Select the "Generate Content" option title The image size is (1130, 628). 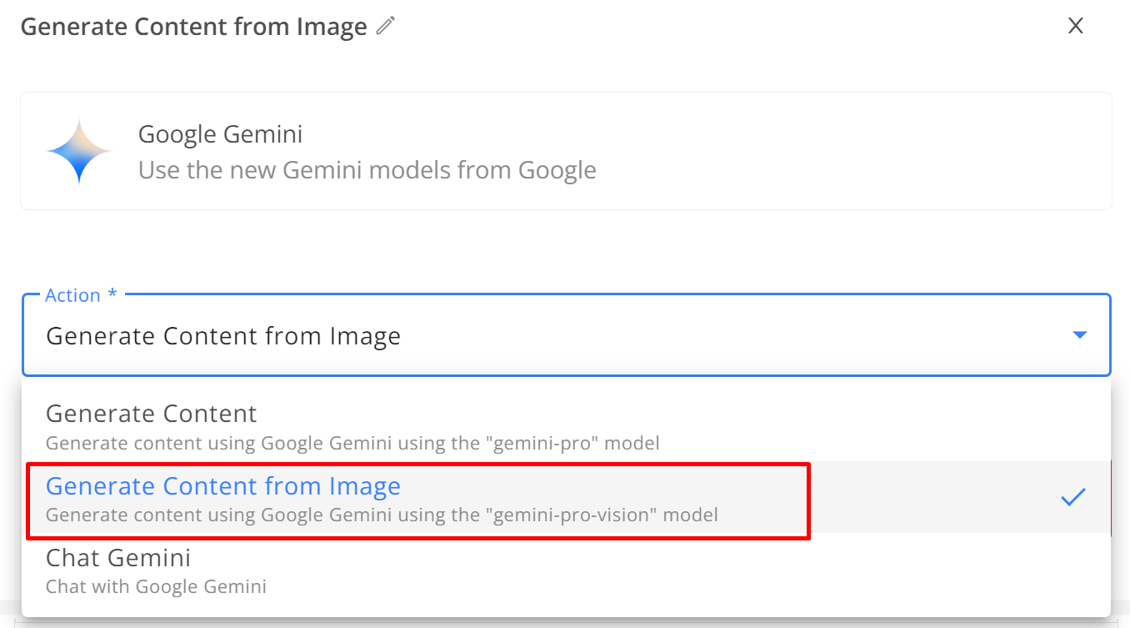click(x=151, y=414)
